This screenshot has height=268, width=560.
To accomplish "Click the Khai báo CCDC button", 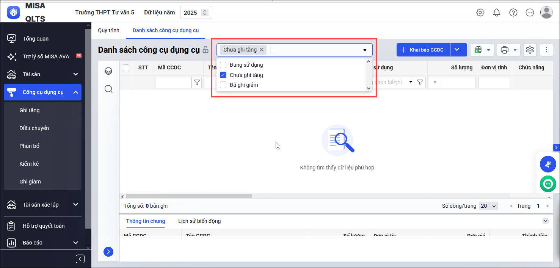I will [x=423, y=50].
